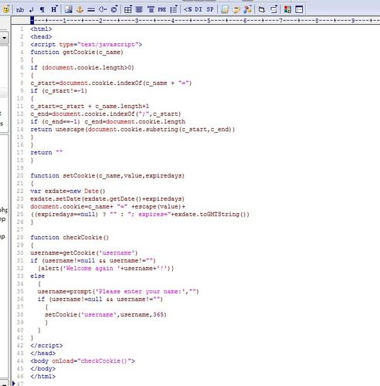Viewport: 380px width, 386px height.
Task: Click the setCookie call with 365
Action: 106,315
